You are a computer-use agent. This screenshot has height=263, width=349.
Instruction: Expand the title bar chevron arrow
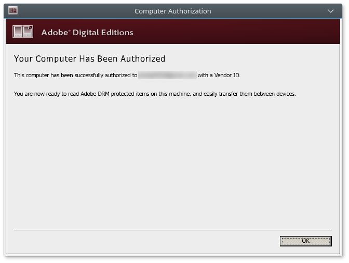click(x=331, y=10)
